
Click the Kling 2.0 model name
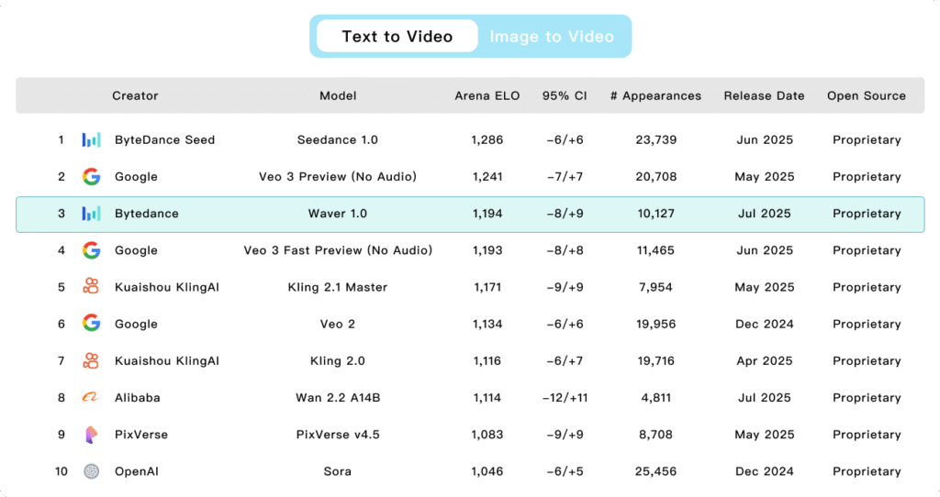pos(338,361)
